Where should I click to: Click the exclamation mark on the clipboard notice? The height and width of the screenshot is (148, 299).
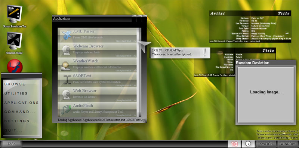(205, 52)
